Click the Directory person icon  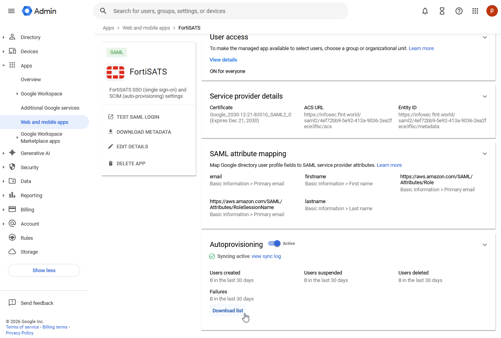(x=12, y=37)
